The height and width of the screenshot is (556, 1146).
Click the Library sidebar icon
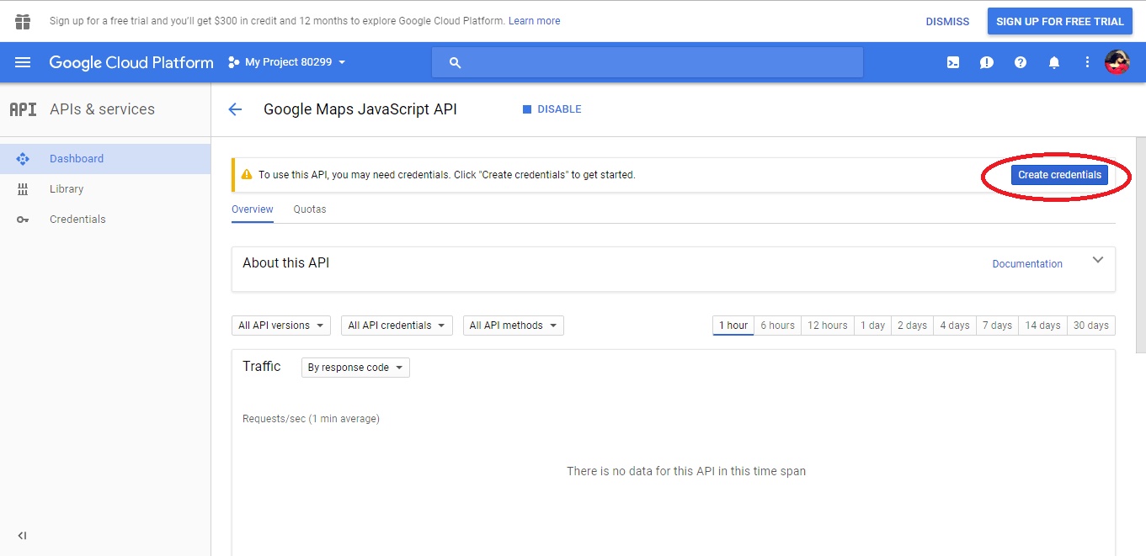23,189
